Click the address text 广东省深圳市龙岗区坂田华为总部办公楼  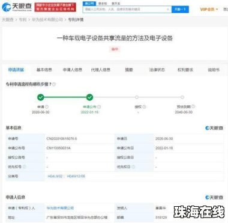[77, 218]
